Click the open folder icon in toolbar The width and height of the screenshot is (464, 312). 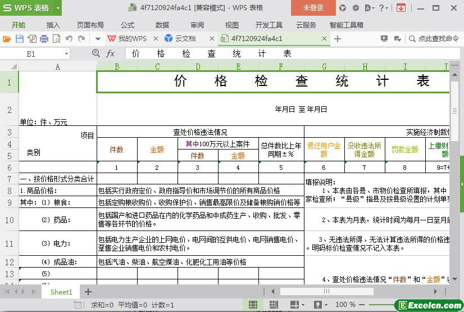click(x=7, y=39)
